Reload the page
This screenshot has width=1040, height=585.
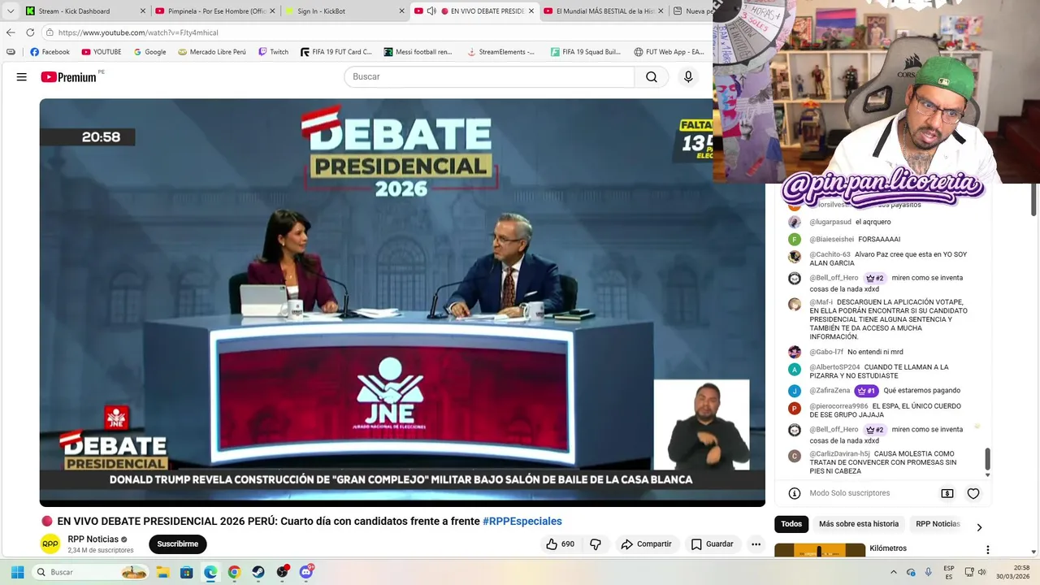click(30, 32)
